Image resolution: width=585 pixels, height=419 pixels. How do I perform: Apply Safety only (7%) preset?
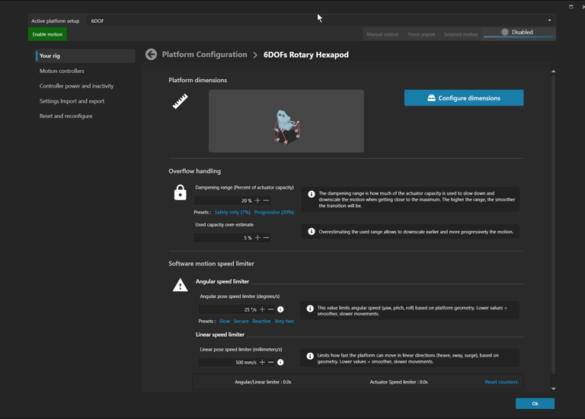coord(232,212)
